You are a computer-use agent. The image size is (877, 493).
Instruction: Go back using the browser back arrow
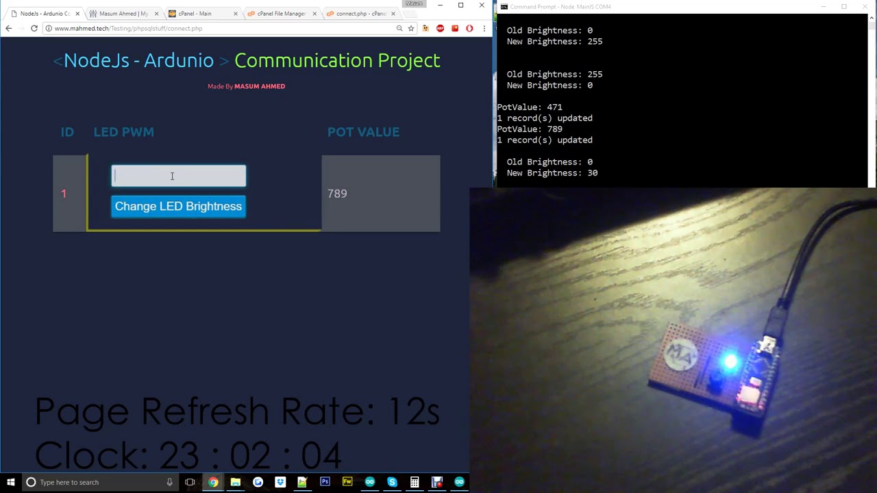tap(8, 28)
